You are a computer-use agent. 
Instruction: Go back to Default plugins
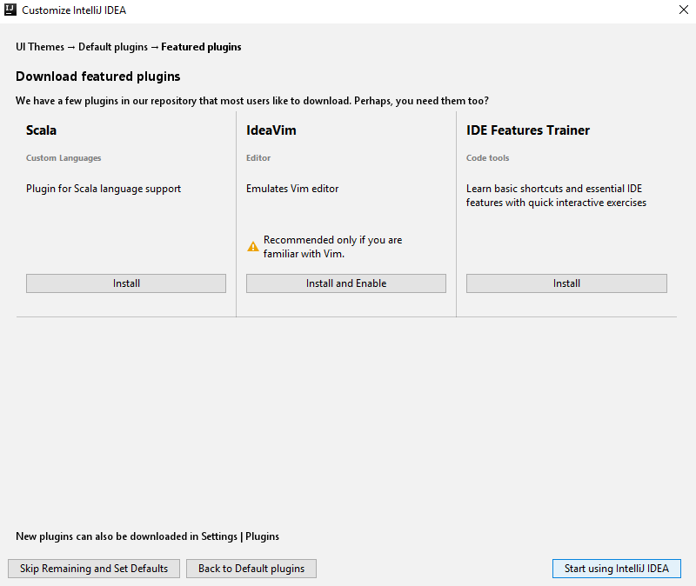click(251, 569)
